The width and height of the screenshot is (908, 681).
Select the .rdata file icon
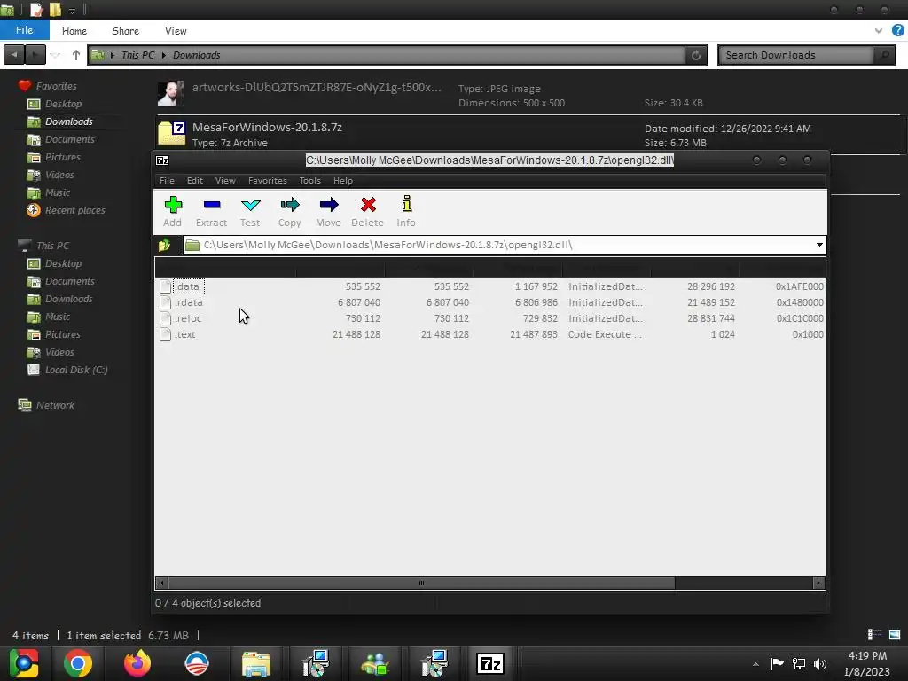[x=166, y=302]
